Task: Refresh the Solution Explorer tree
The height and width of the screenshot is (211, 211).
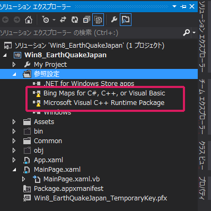Action: 75,20
